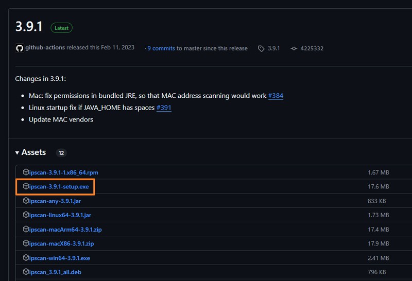This screenshot has width=412, height=281.
Task: Click the 'released this Feb 11, 2023' text
Action: click(100, 47)
